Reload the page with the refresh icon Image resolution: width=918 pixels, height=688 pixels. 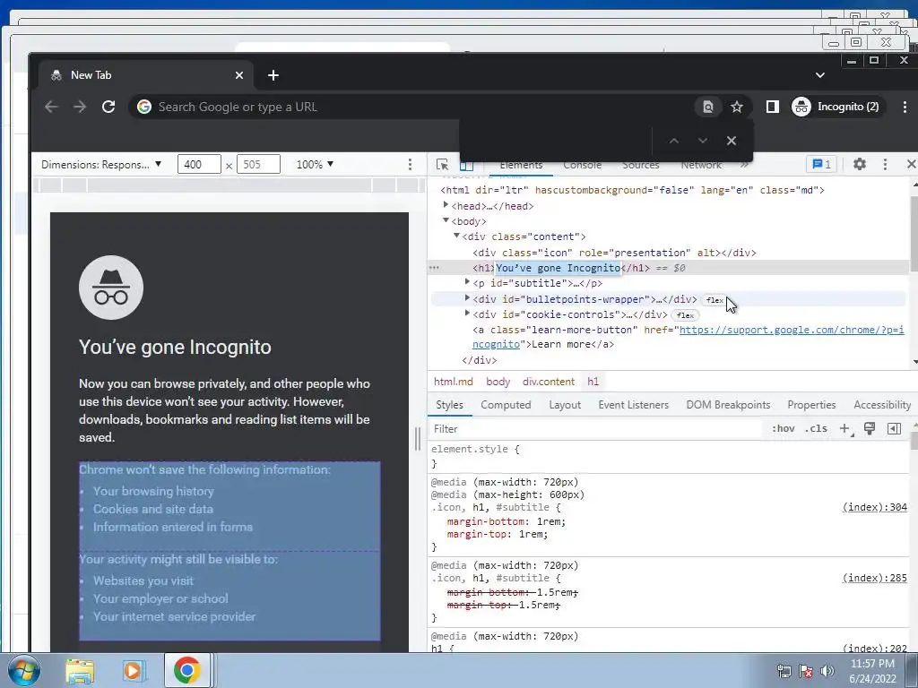click(108, 107)
